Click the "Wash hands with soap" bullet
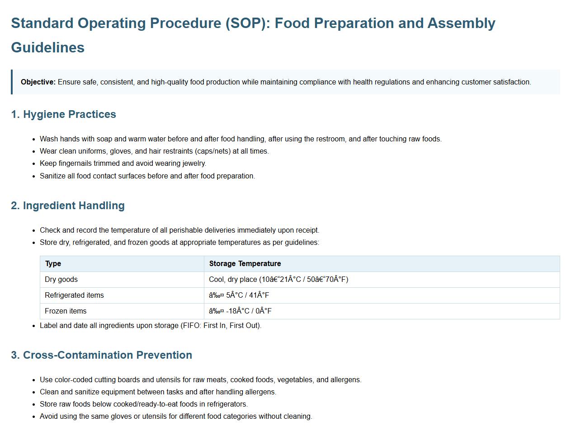 point(241,139)
